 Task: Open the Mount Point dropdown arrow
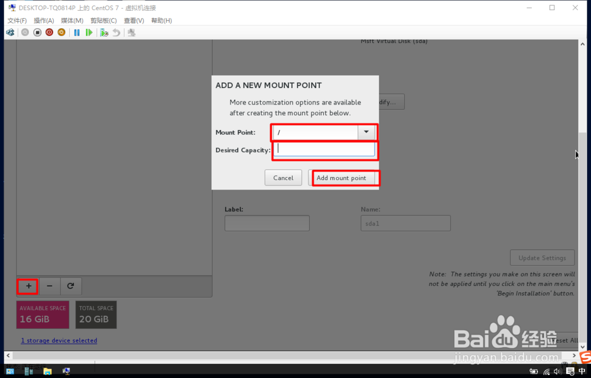(366, 132)
